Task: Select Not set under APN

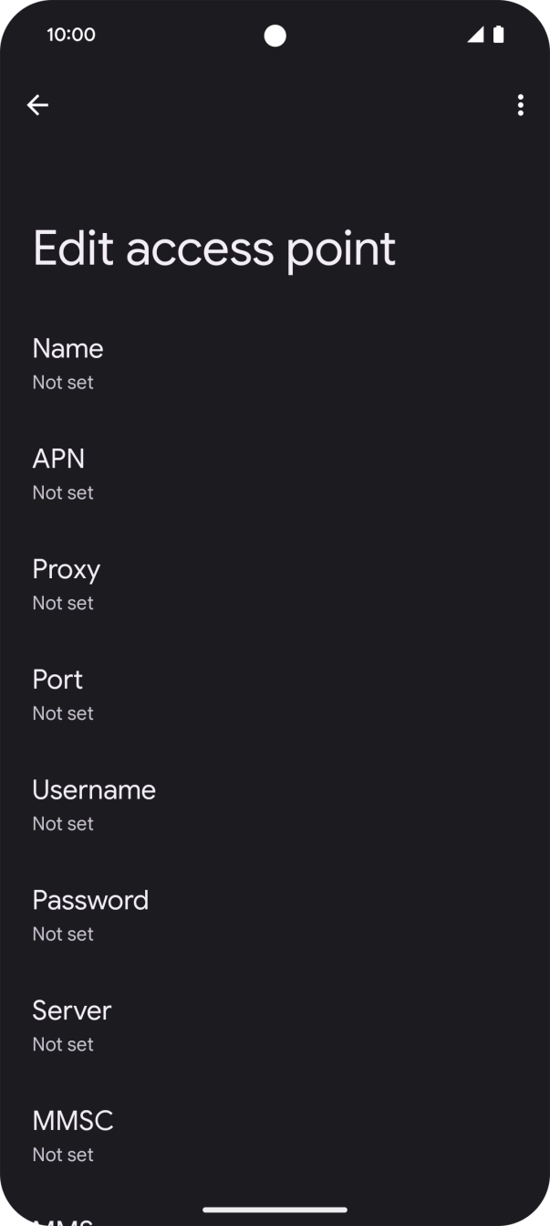Action: click(x=62, y=492)
